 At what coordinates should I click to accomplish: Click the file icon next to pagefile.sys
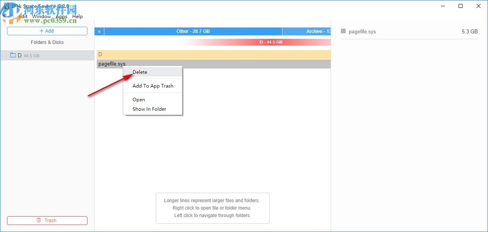point(343,31)
